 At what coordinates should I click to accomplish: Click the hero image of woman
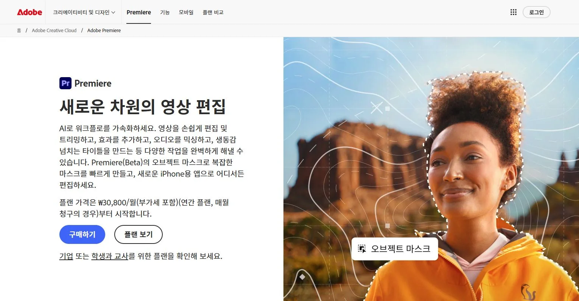tap(431, 169)
